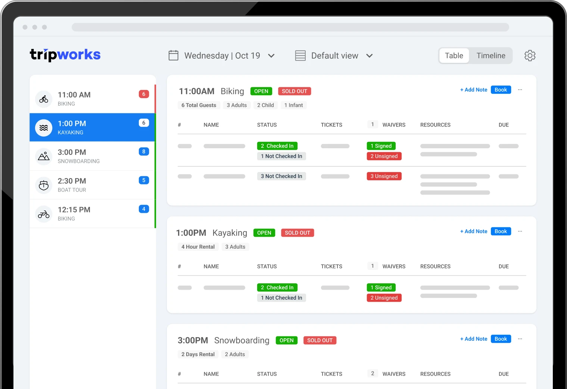Select 11:00 AM Biking in sidebar
Image resolution: width=567 pixels, height=389 pixels.
92,99
